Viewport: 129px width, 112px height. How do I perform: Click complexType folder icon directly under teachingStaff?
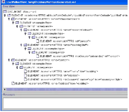point(30,48)
